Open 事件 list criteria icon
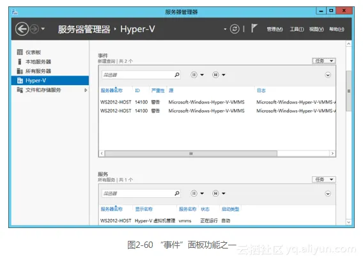This screenshot has width=363, height=262. (x=194, y=75)
